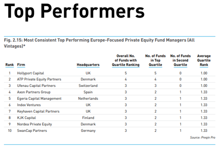Click the Headquarters column header

(88, 65)
